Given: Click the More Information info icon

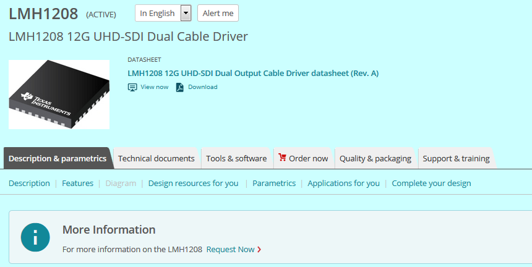Looking at the screenshot, I should (x=35, y=237).
